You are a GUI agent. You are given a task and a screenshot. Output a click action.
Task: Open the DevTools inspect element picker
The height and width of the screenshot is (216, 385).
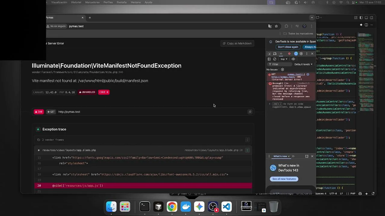point(269,54)
